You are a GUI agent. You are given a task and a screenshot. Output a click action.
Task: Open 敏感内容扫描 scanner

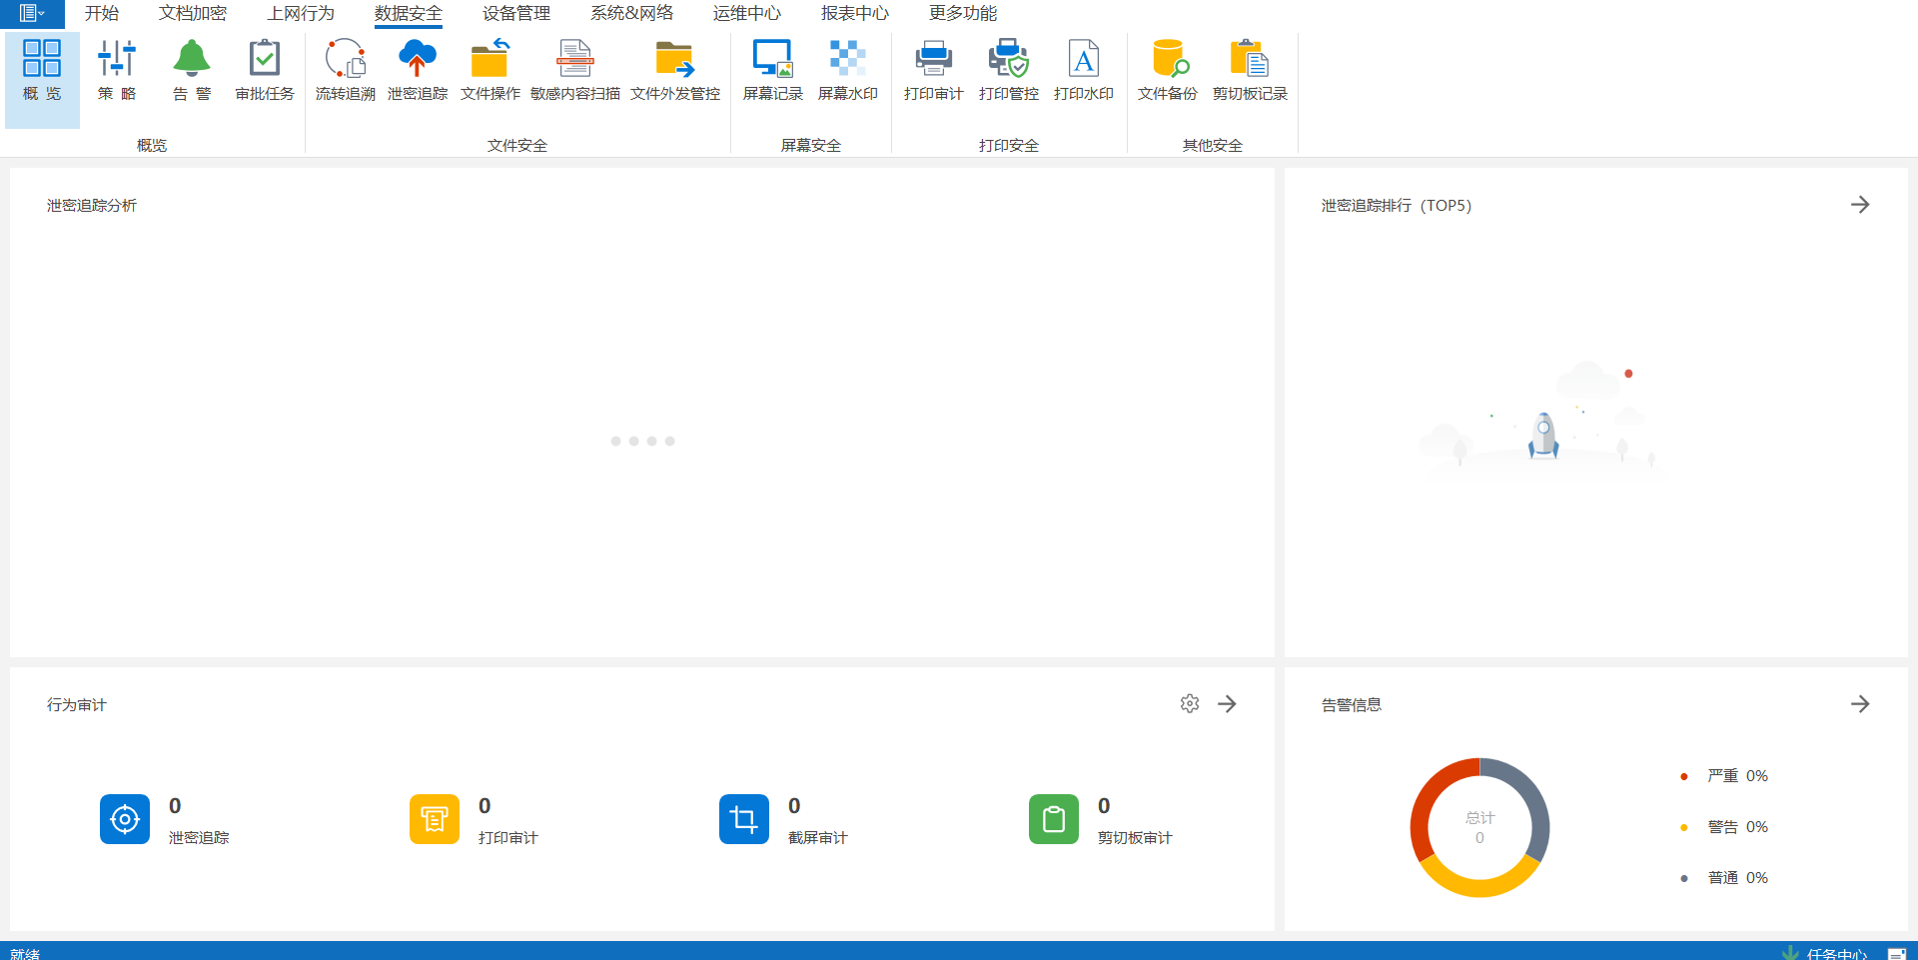click(575, 72)
